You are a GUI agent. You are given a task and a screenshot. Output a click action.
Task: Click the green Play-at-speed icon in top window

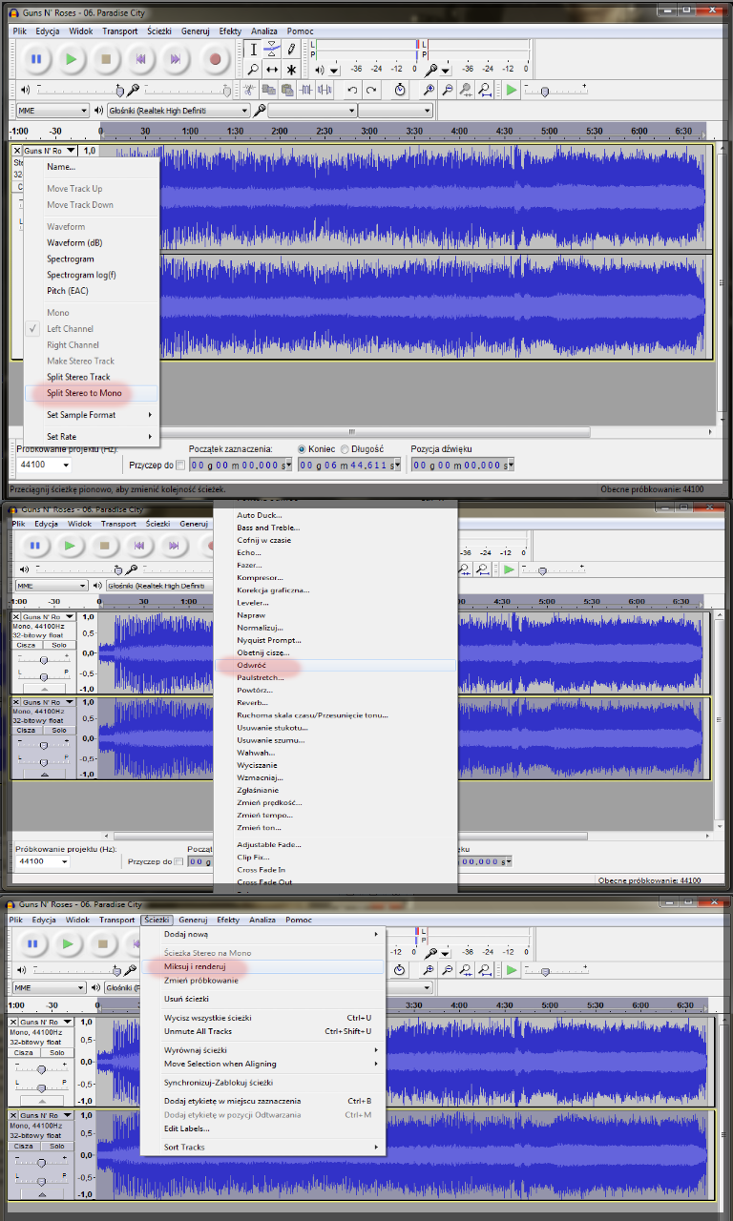513,90
